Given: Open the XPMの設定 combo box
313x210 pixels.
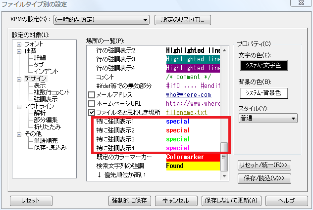Looking at the screenshot, I should (102, 20).
